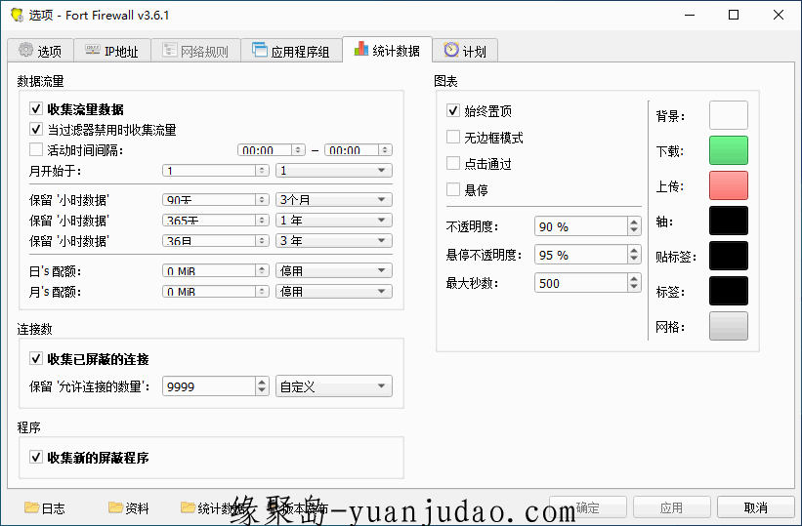Viewport: 802px width, 526px height.
Task: Click the 取消 button
Action: (x=755, y=507)
